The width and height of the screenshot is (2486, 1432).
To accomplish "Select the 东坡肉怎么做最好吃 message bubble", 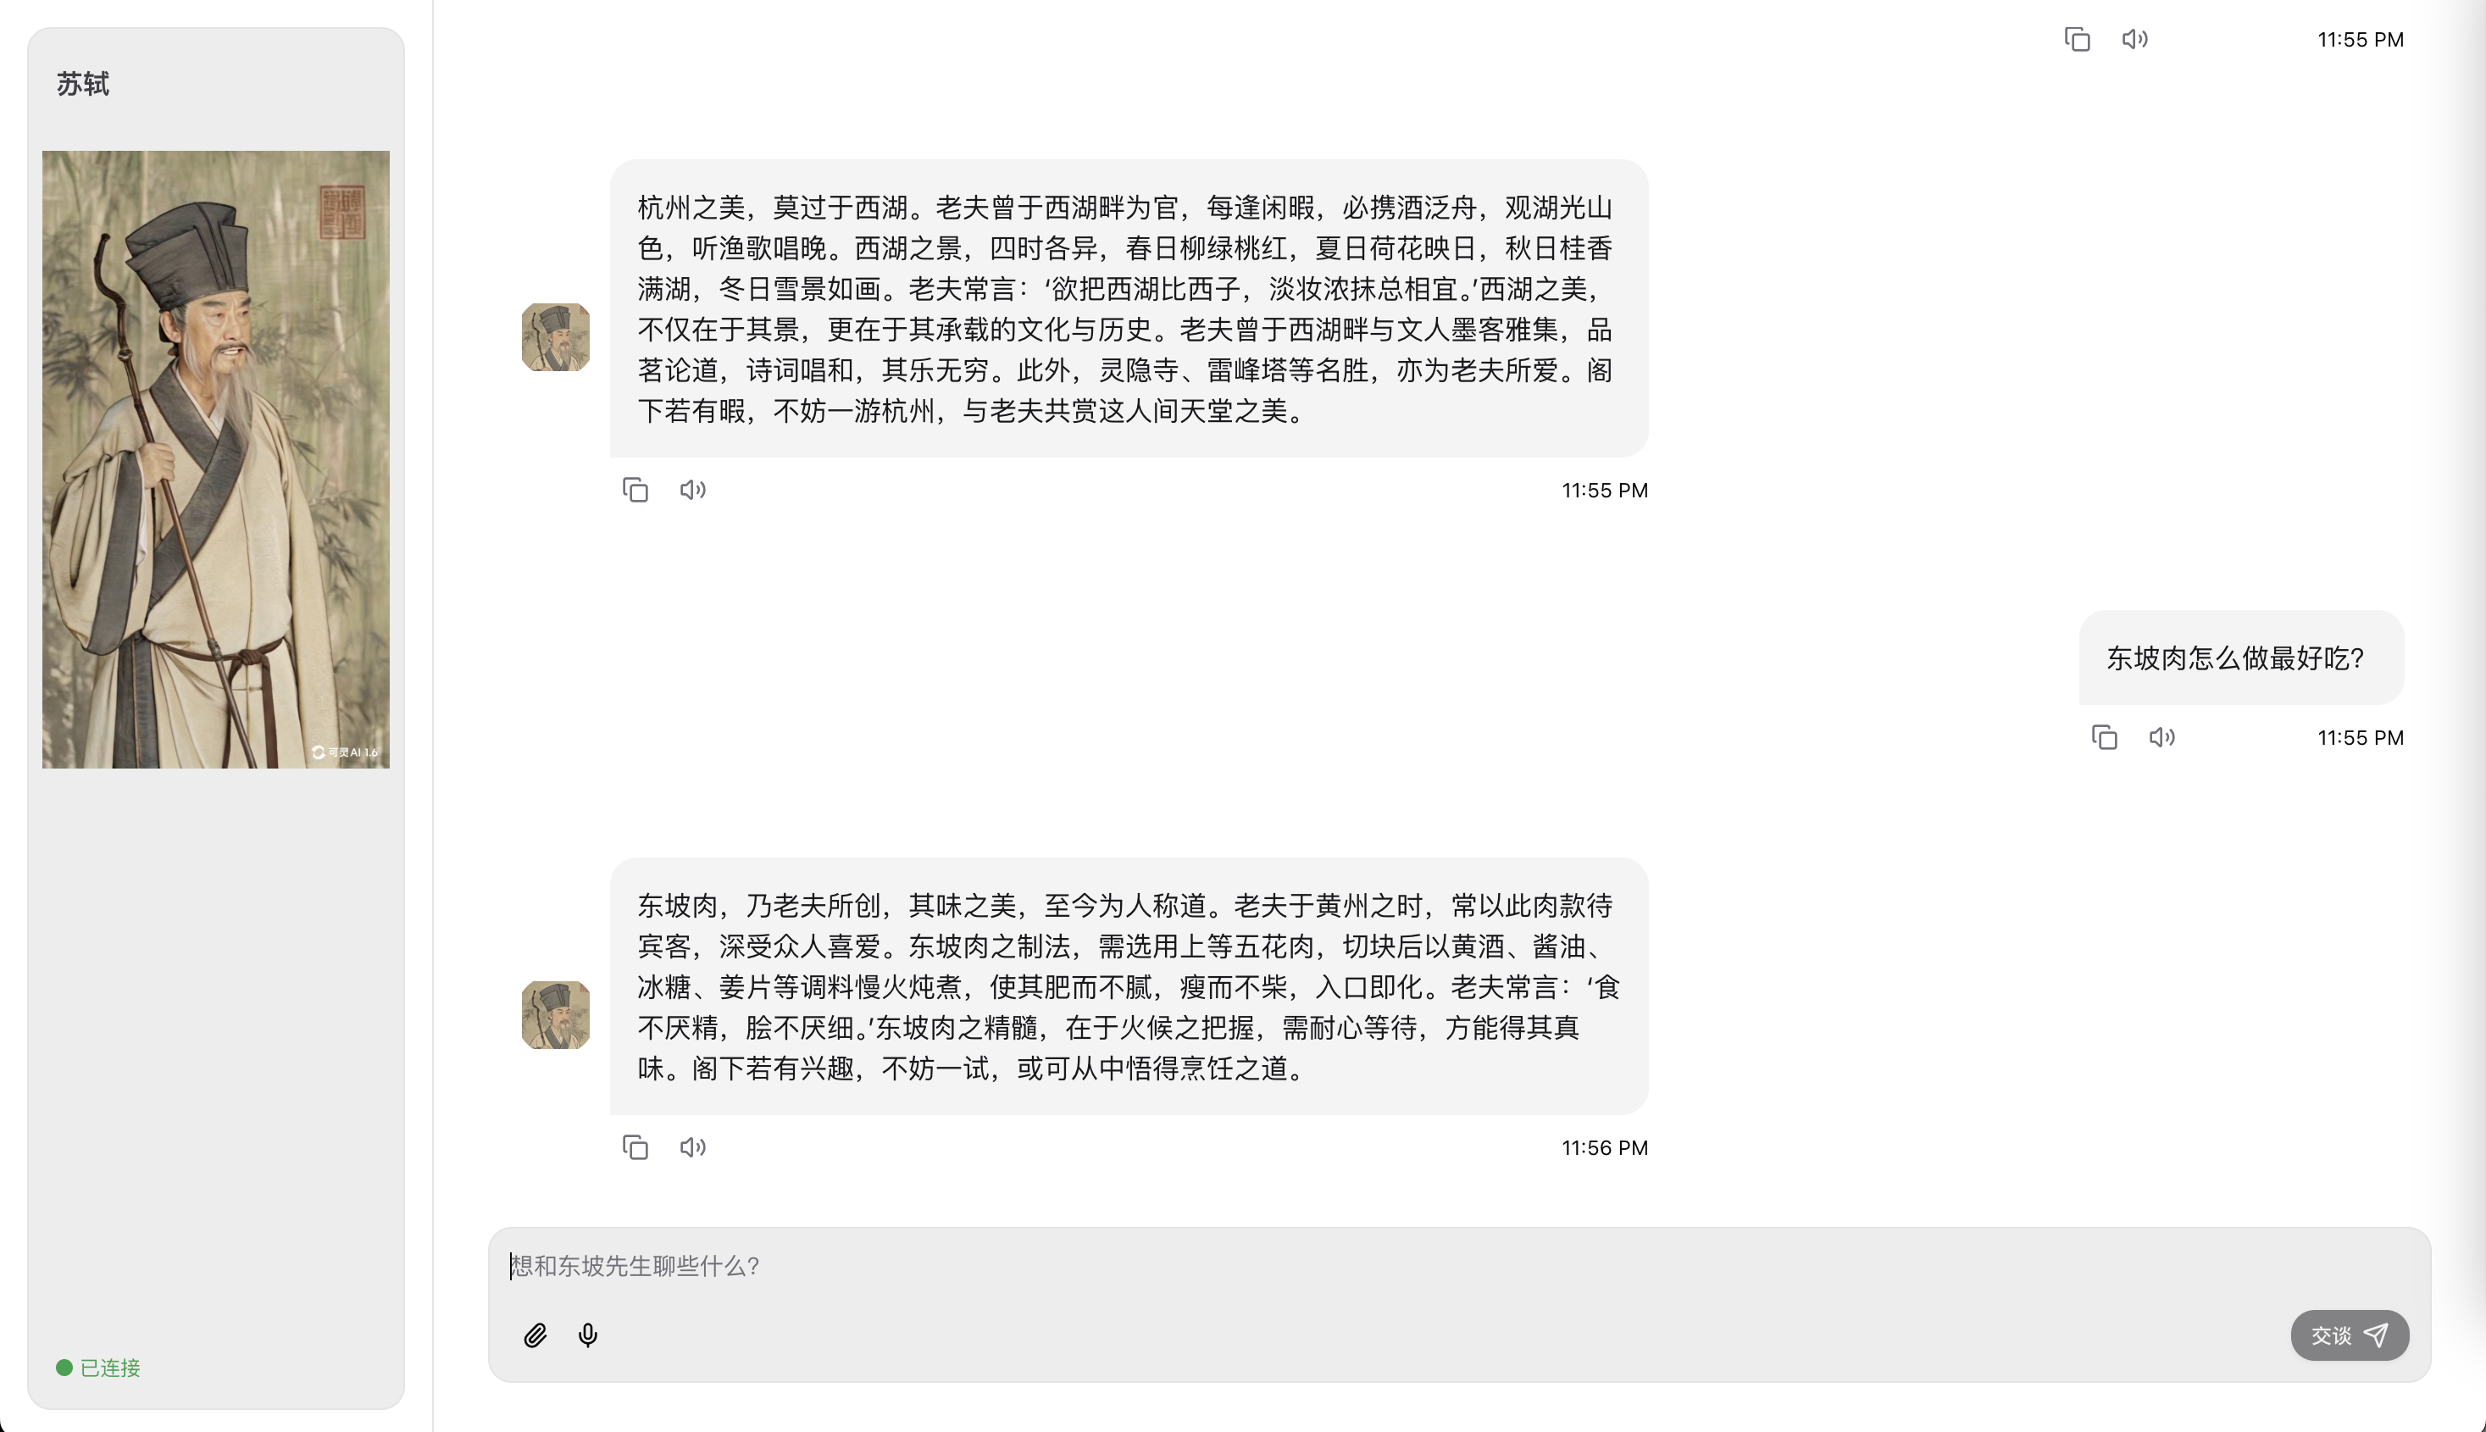I will 2241,657.
